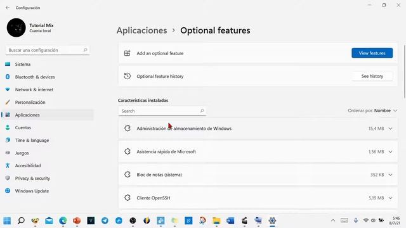Image resolution: width=406 pixels, height=228 pixels.
Task: Open Juegos settings
Action: [48, 153]
